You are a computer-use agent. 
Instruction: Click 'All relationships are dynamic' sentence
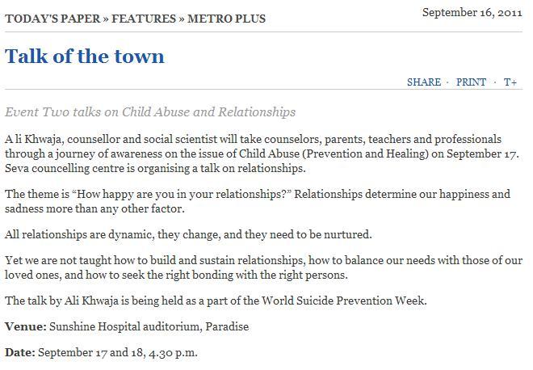[x=188, y=234]
